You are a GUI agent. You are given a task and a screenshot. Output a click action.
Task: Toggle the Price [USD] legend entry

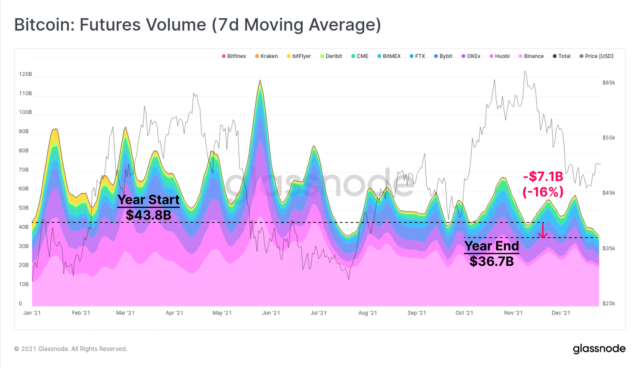coord(596,56)
